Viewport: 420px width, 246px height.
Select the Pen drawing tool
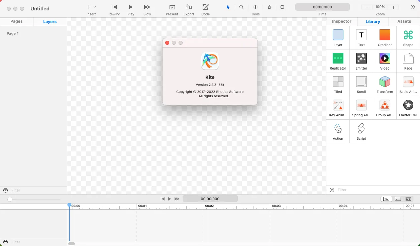(x=269, y=7)
